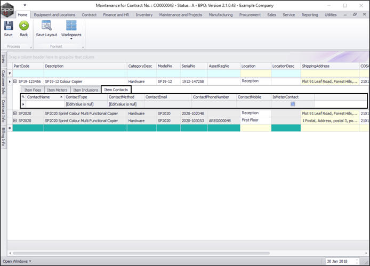The width and height of the screenshot is (370, 266).
Task: Click the date stepper beside 30 Jan 2018
Action: (357, 261)
